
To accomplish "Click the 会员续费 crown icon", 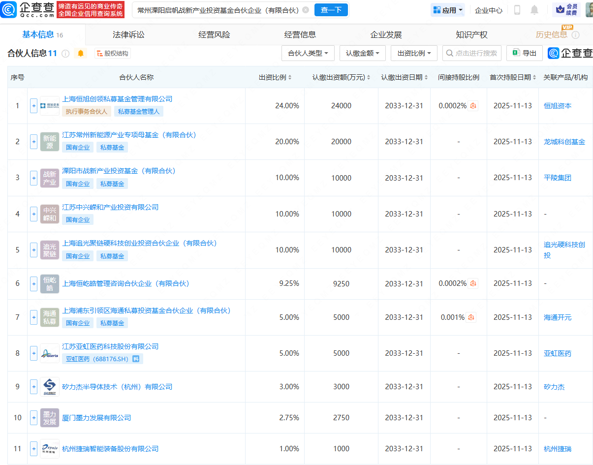I will click(560, 9).
